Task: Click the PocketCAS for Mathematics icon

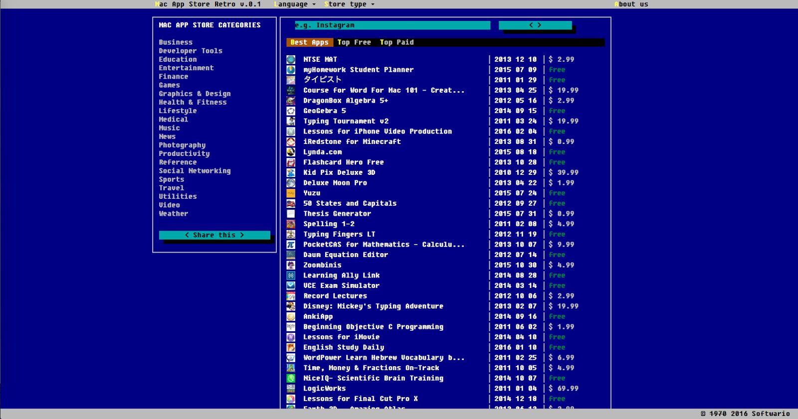Action: click(x=291, y=245)
